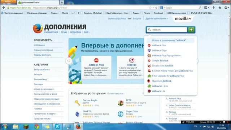231x130 pixels.
Task: Bookmark this page with the star icon
Action: (x=150, y=8)
